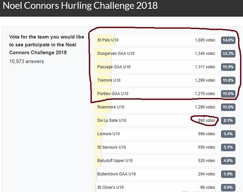The width and height of the screenshot is (243, 192).
Task: Click the Noel Connors Hurling Challenge 2018 title
Action: 80,6
